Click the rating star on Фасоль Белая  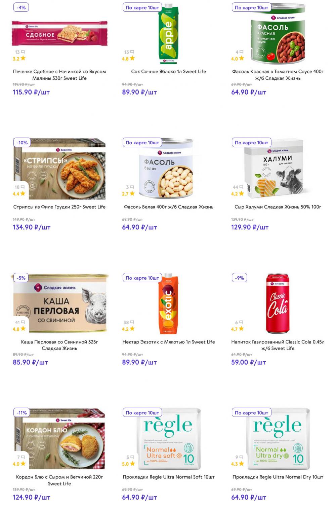[132, 193]
